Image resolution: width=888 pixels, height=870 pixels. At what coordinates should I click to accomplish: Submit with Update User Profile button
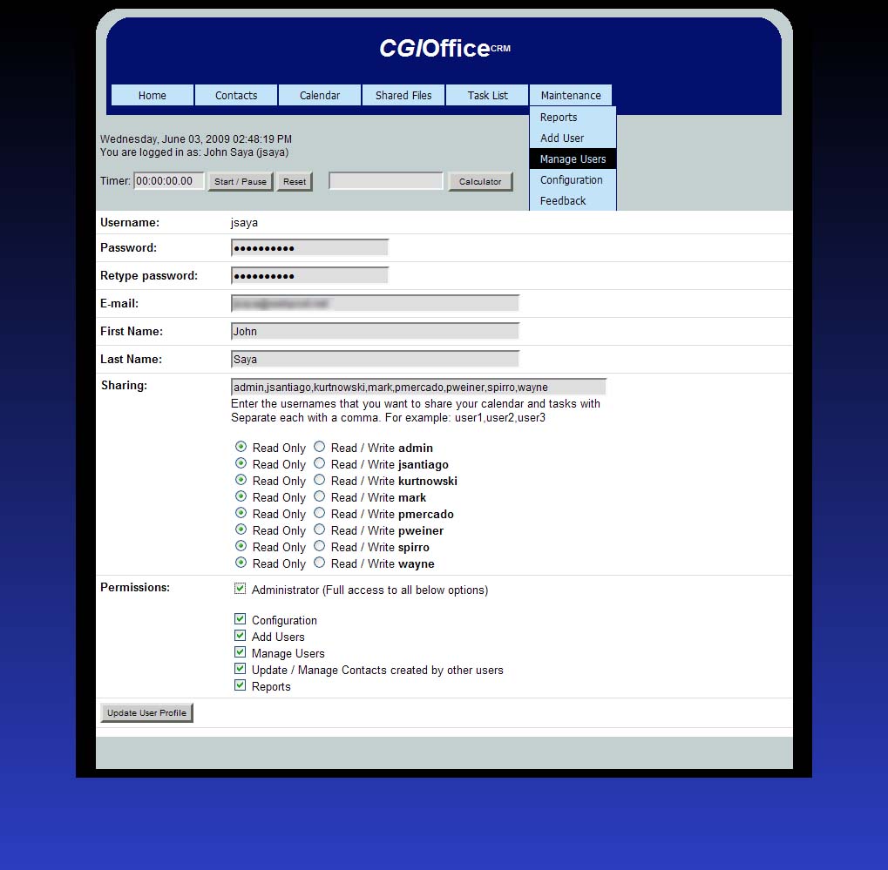tap(146, 712)
